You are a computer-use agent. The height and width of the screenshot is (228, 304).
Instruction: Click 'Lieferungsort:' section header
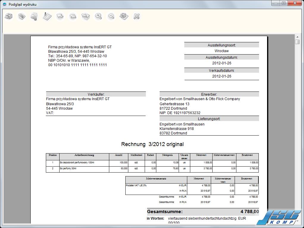(209, 119)
